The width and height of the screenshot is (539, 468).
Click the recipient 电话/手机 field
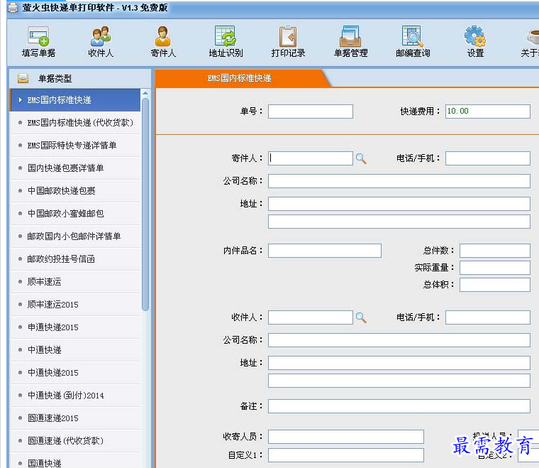487,317
